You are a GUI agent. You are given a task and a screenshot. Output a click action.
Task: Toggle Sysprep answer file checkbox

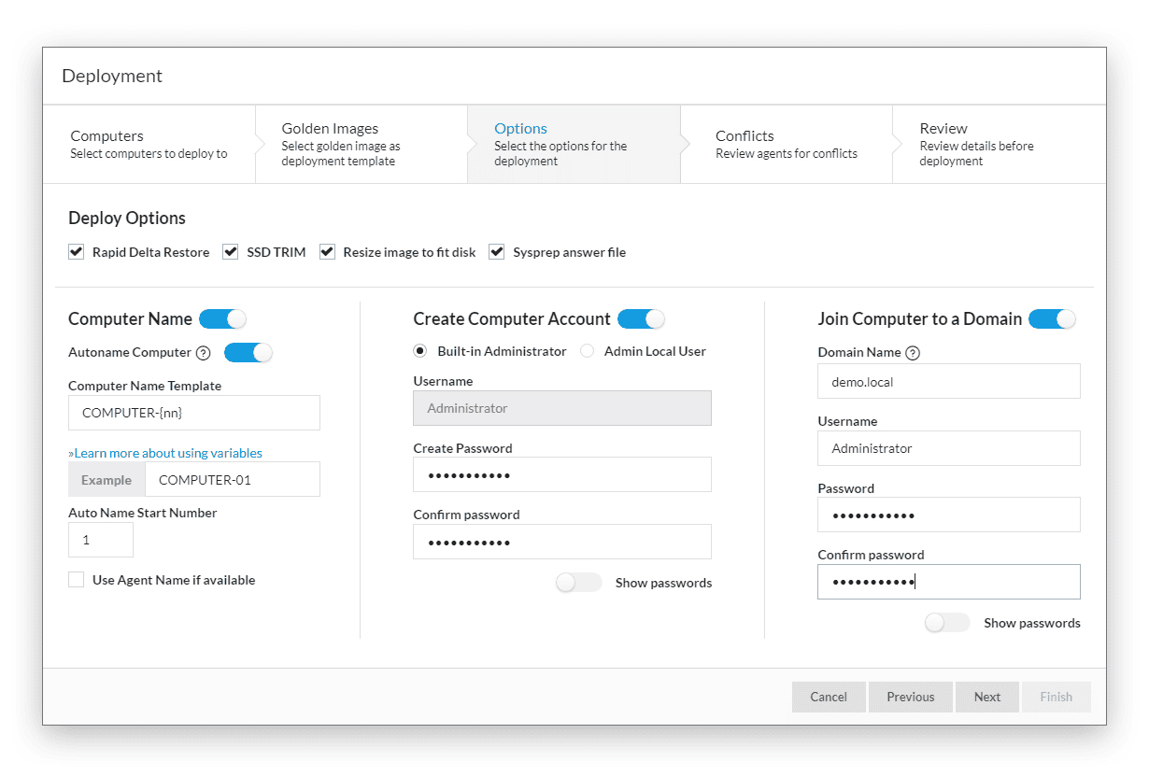tap(497, 252)
